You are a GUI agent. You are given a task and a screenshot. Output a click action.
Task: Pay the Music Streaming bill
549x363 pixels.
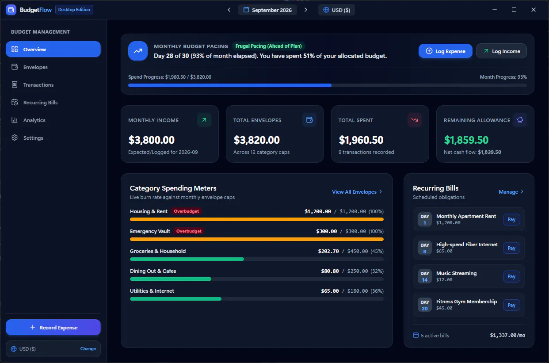click(511, 276)
